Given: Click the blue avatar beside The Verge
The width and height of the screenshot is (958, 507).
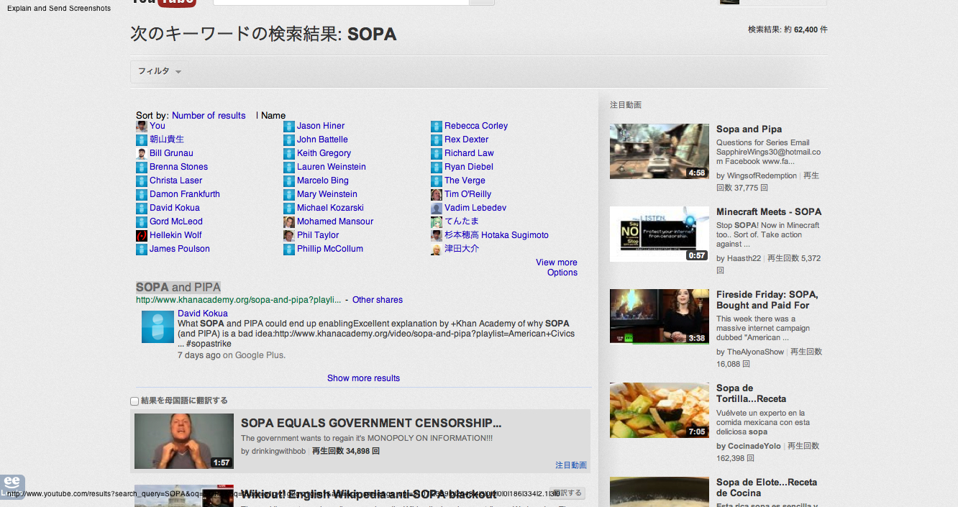Looking at the screenshot, I should [437, 181].
